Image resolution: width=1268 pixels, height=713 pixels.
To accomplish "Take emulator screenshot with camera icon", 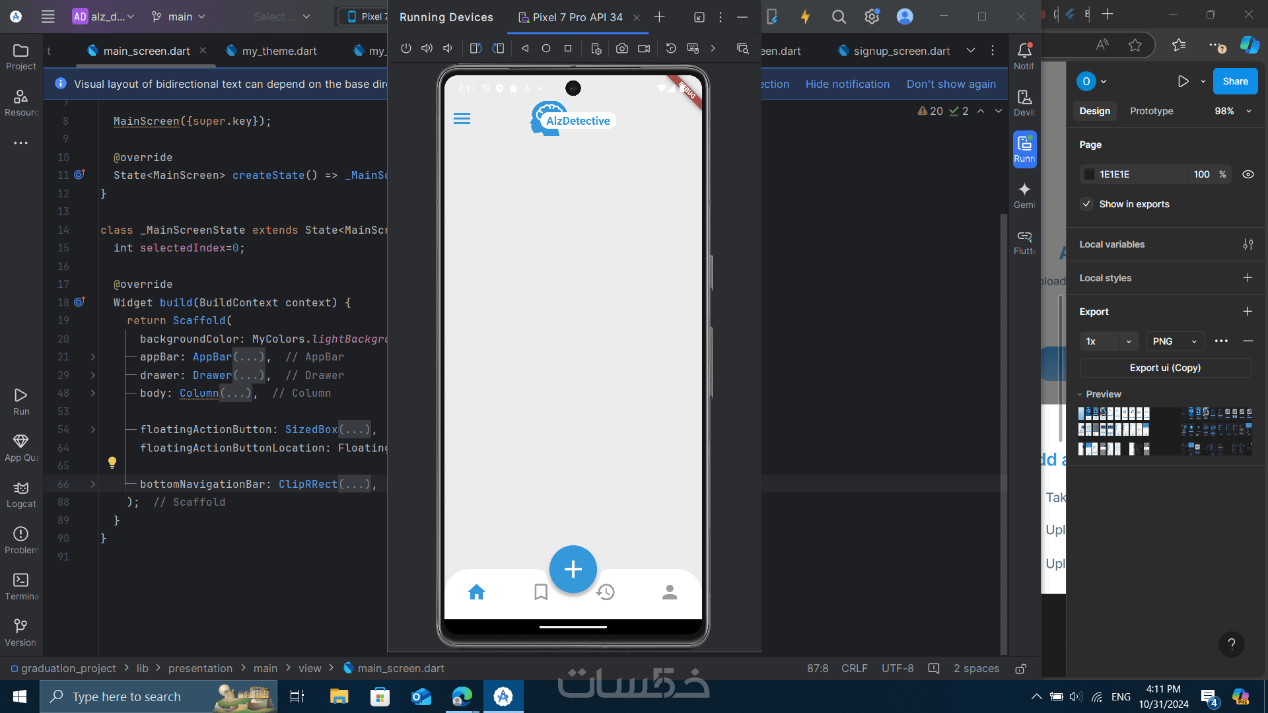I will click(621, 48).
